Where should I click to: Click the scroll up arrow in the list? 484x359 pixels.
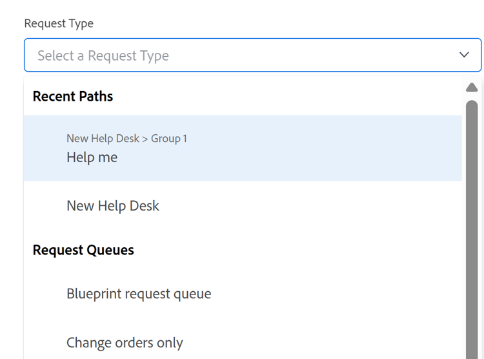472,88
